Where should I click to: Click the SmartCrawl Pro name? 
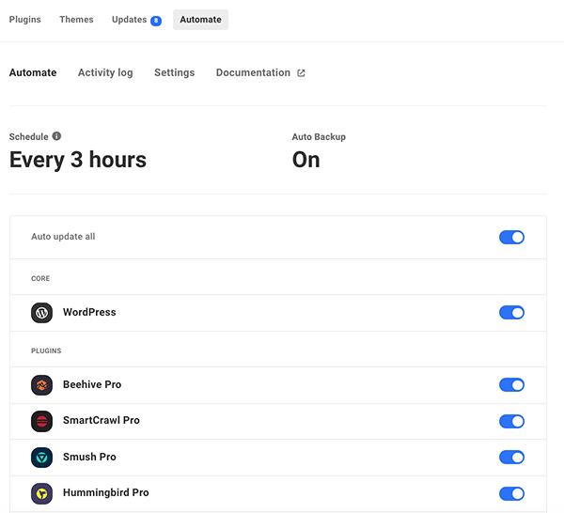(102, 420)
